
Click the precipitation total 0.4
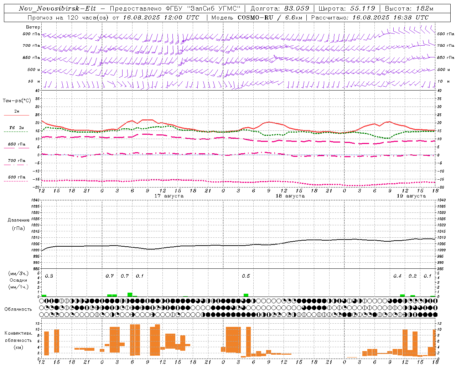(398, 276)
